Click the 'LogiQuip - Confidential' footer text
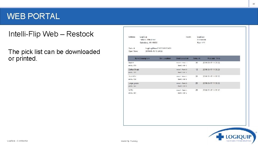Screen dimensions: 258x145 (17, 141)
